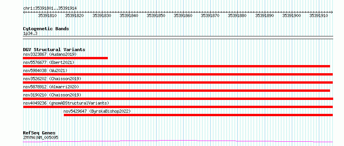Click the red bar under nsv5429647
The height and width of the screenshot is (146, 344).
point(198,115)
